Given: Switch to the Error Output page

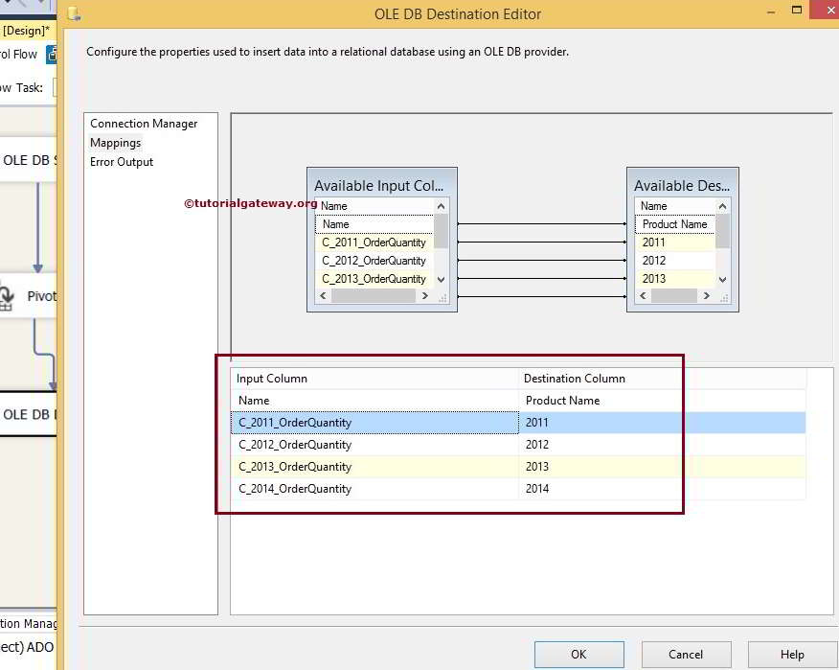Looking at the screenshot, I should (x=121, y=161).
